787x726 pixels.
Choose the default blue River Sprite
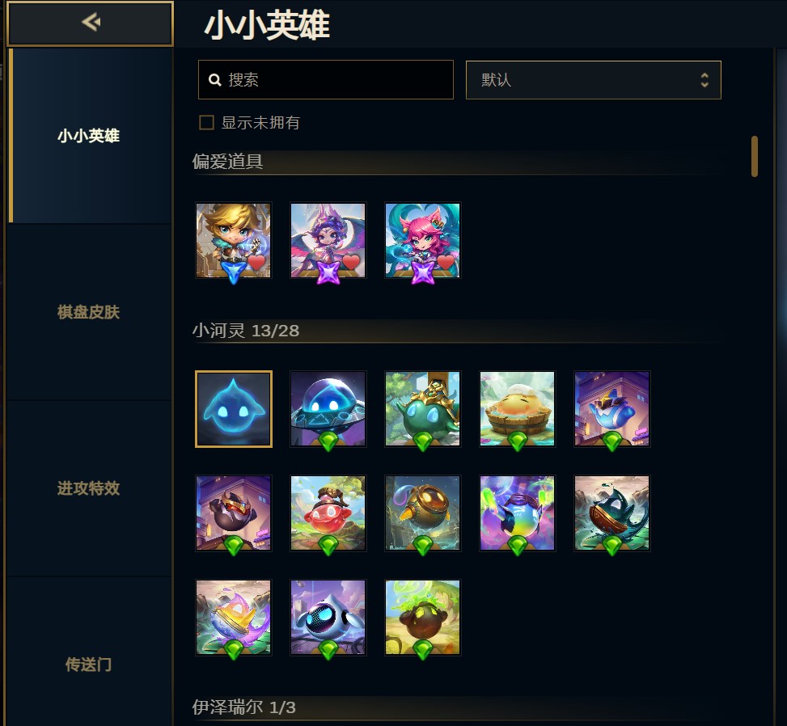pos(234,409)
